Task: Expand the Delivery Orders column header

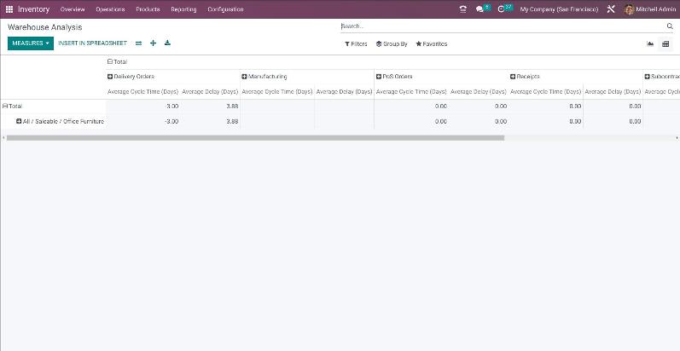Action: click(131, 77)
